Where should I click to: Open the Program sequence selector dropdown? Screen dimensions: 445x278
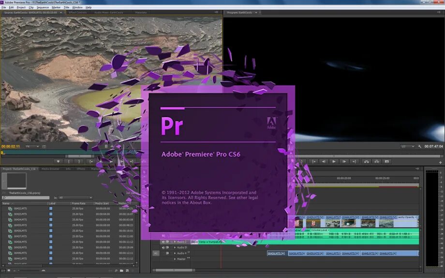[256, 13]
